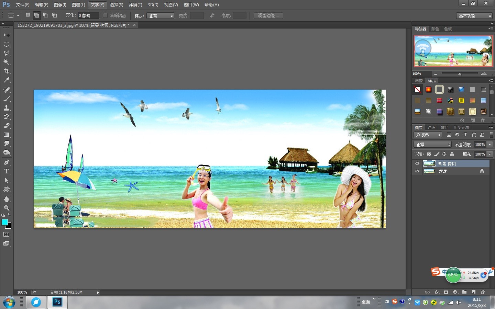Select the Crop tool
Image resolution: width=495 pixels, height=309 pixels.
[7, 71]
